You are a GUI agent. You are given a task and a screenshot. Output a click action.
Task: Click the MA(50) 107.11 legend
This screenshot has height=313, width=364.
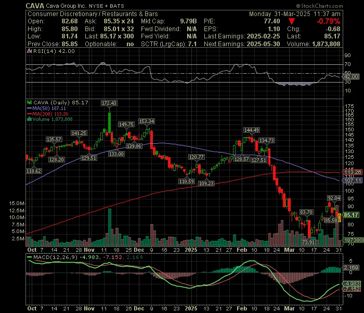click(46, 108)
